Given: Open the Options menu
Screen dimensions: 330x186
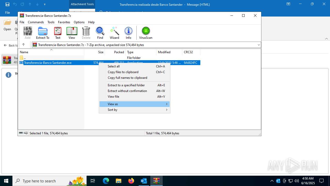Looking at the screenshot, I should point(79,22).
